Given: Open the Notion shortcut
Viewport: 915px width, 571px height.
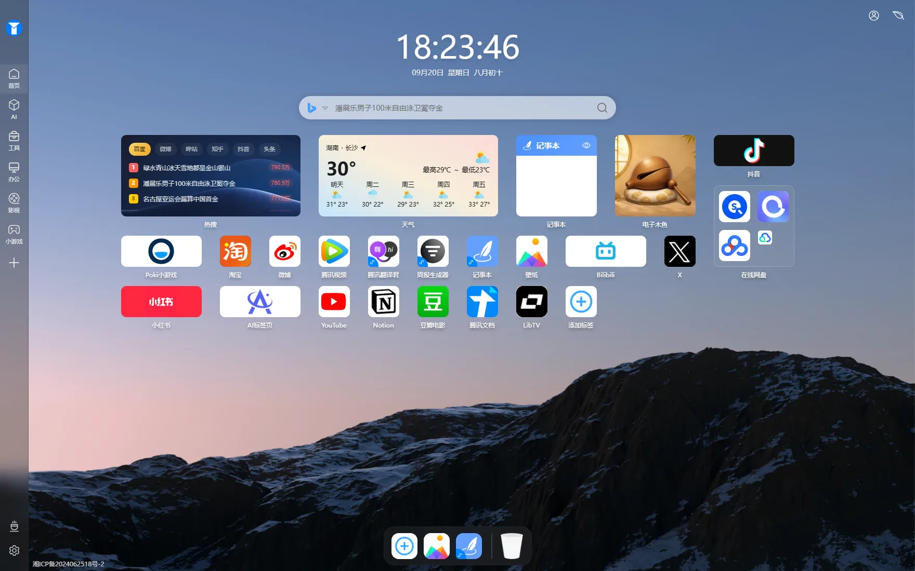Looking at the screenshot, I should pyautogui.click(x=384, y=302).
